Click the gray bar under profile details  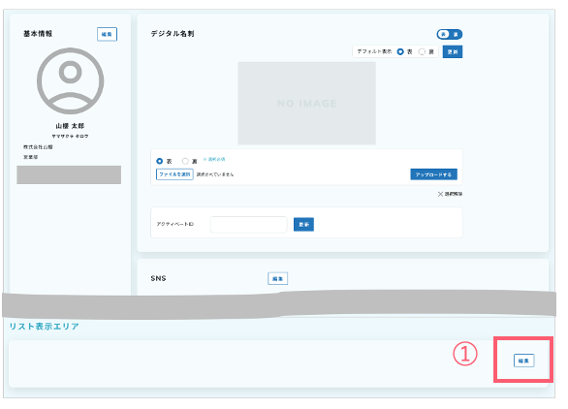click(69, 175)
